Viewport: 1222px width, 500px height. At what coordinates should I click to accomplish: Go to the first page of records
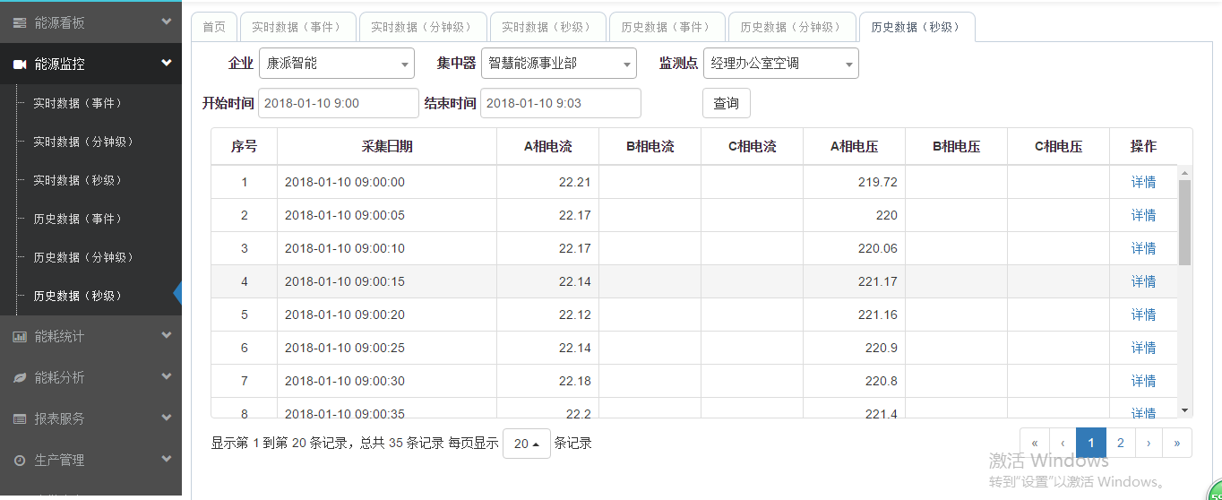(x=1035, y=443)
